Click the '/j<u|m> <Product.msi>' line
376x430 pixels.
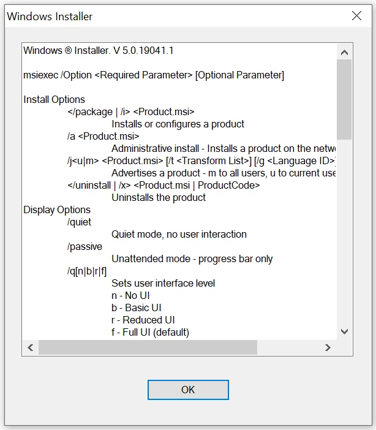coord(202,160)
